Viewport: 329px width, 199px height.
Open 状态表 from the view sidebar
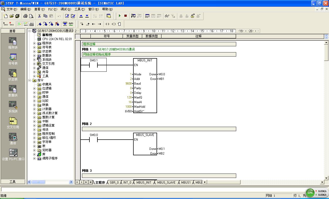[x=13, y=75]
